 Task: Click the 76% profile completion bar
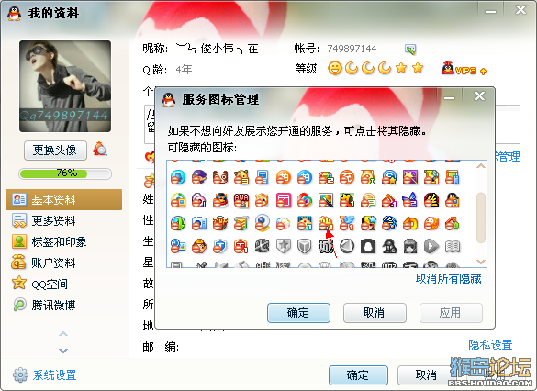pos(65,173)
